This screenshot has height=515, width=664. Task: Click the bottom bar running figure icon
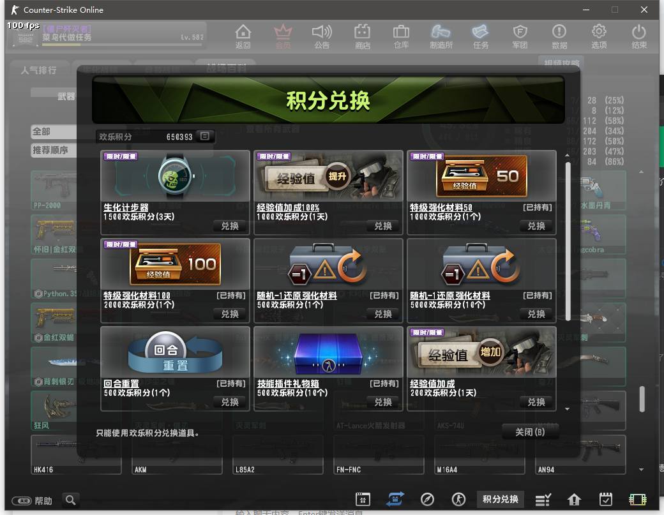(x=458, y=499)
